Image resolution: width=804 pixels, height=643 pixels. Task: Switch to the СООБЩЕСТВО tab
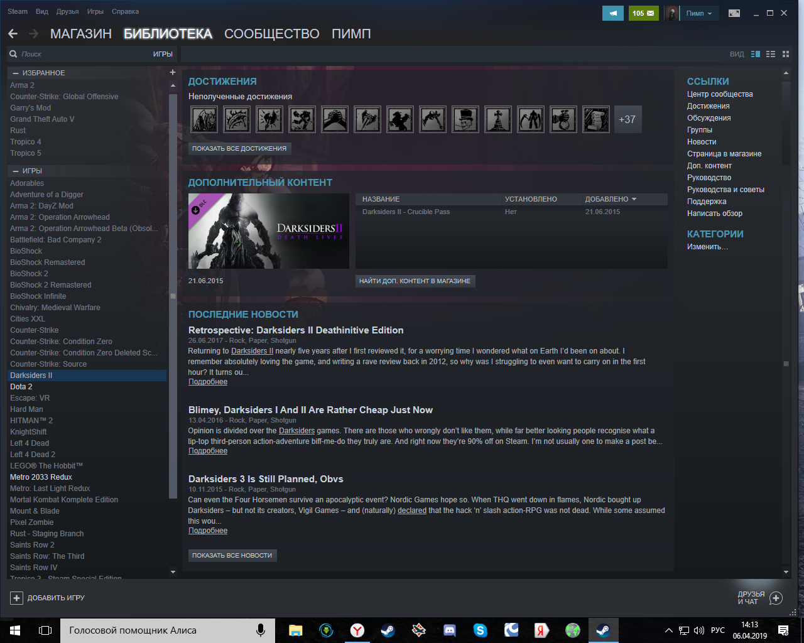click(x=272, y=34)
